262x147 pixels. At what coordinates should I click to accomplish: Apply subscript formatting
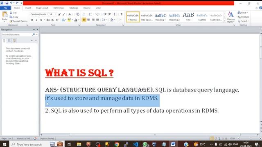[x=52, y=20]
